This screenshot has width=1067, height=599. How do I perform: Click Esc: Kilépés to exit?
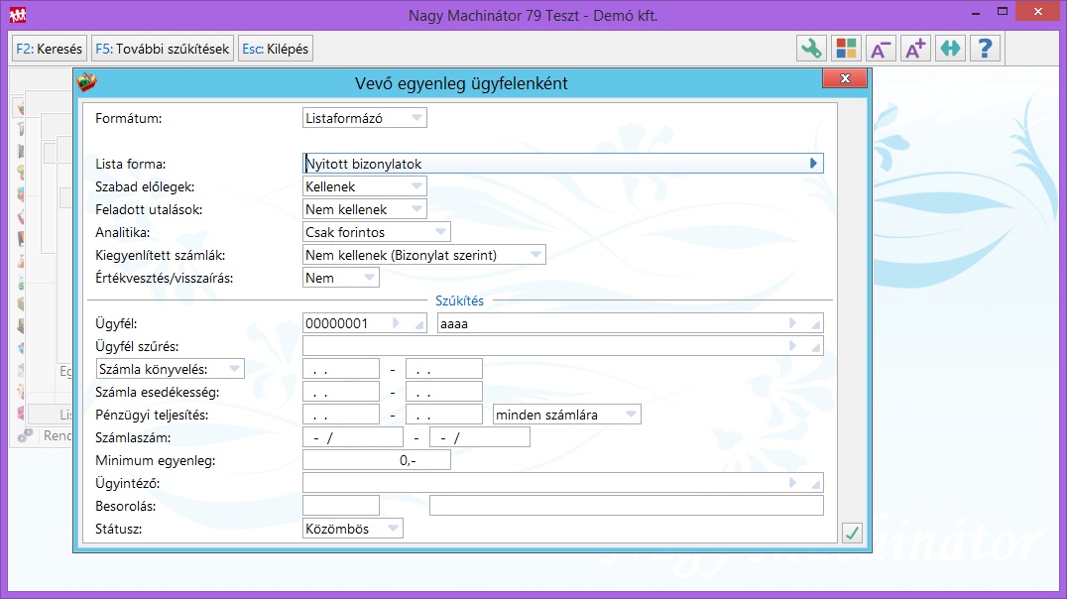[x=276, y=49]
